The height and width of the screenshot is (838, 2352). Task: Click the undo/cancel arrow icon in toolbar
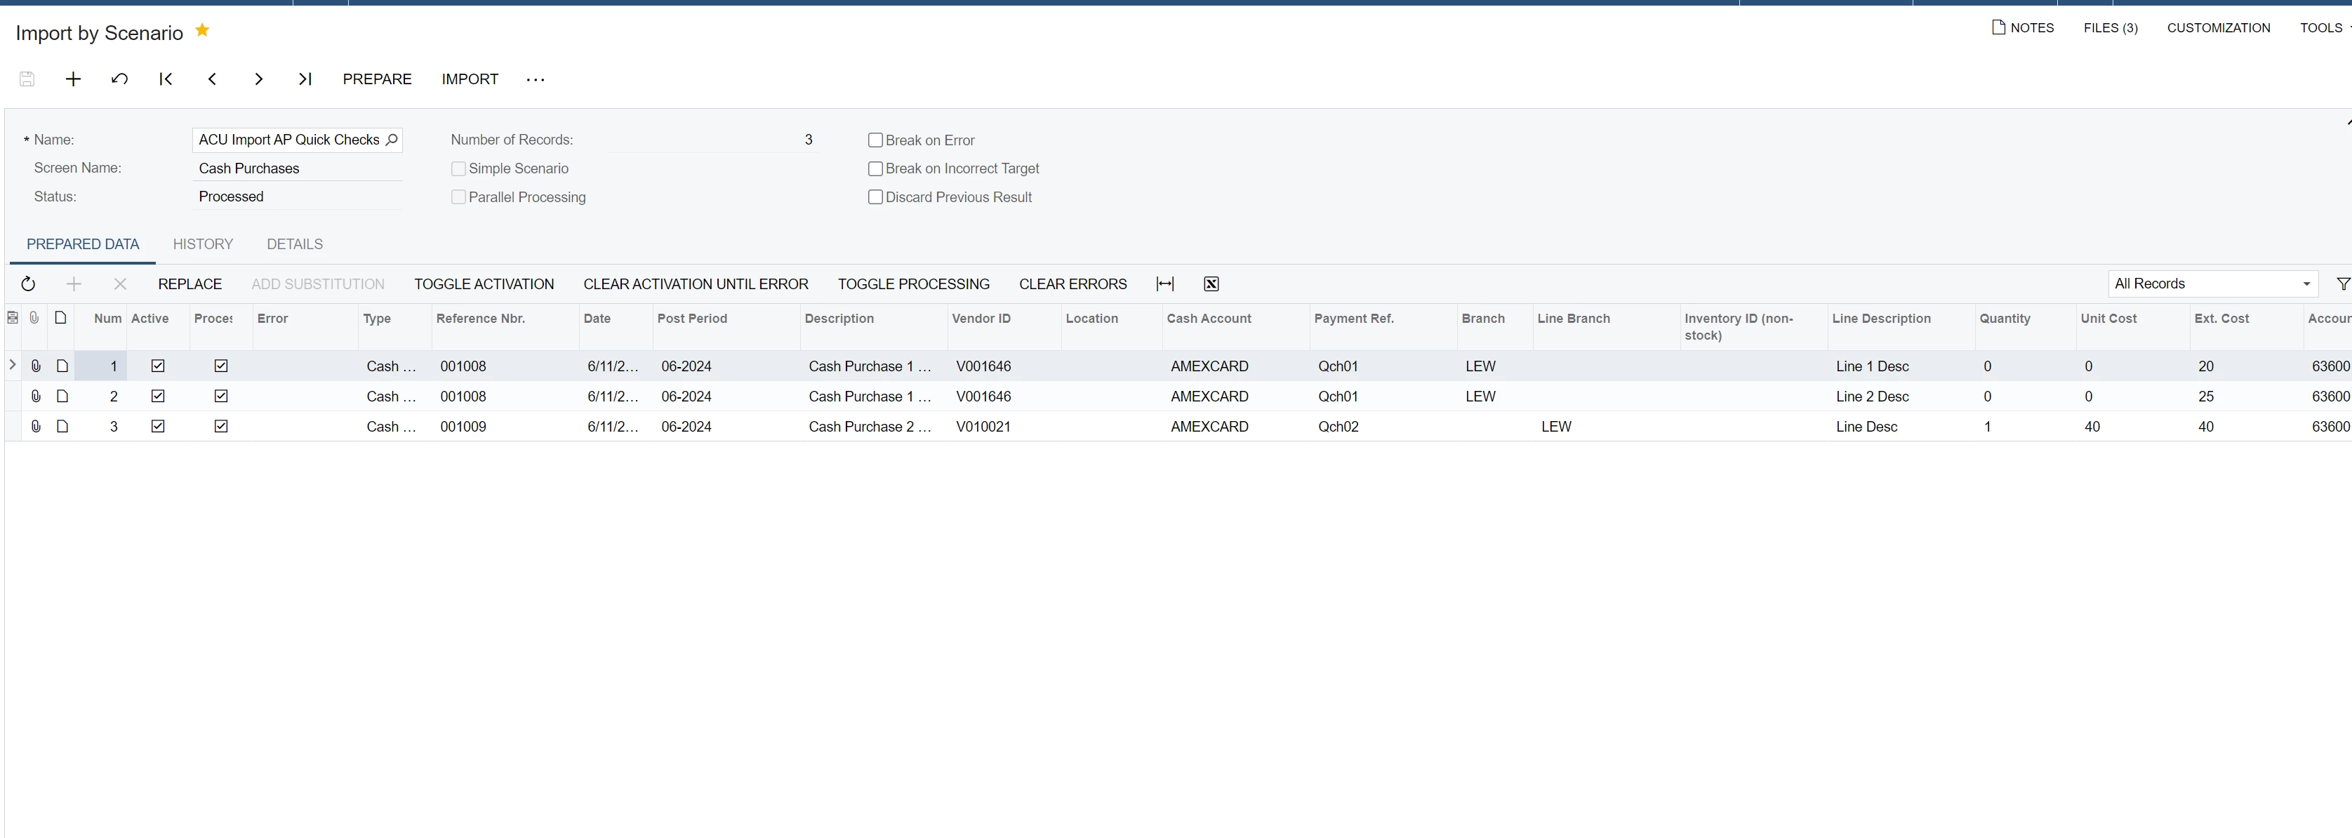pyautogui.click(x=119, y=79)
